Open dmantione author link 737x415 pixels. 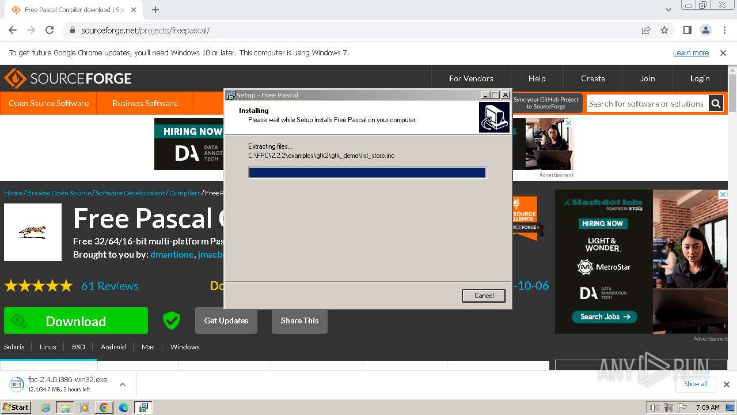172,254
